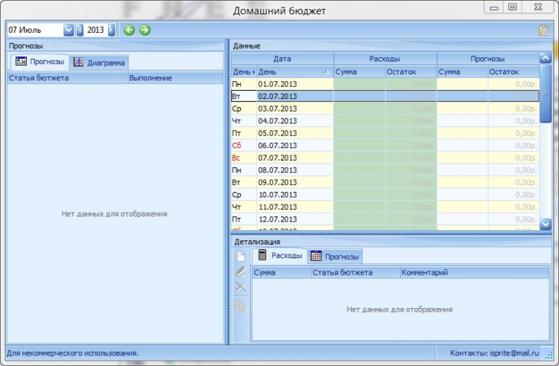
Task: Click the pencil edit icon in Детализация
Action: coord(241,272)
